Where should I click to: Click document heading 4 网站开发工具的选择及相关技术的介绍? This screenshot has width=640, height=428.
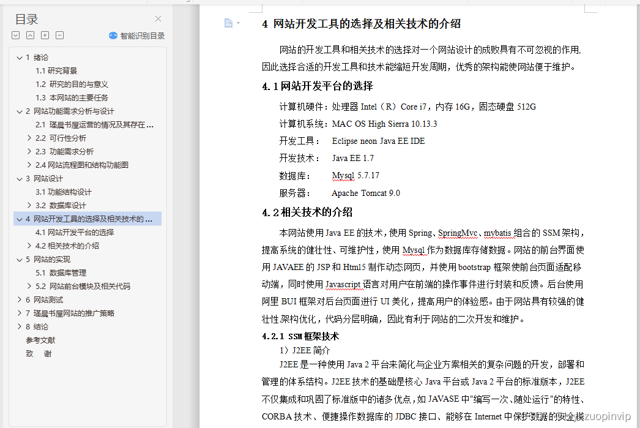tap(361, 24)
